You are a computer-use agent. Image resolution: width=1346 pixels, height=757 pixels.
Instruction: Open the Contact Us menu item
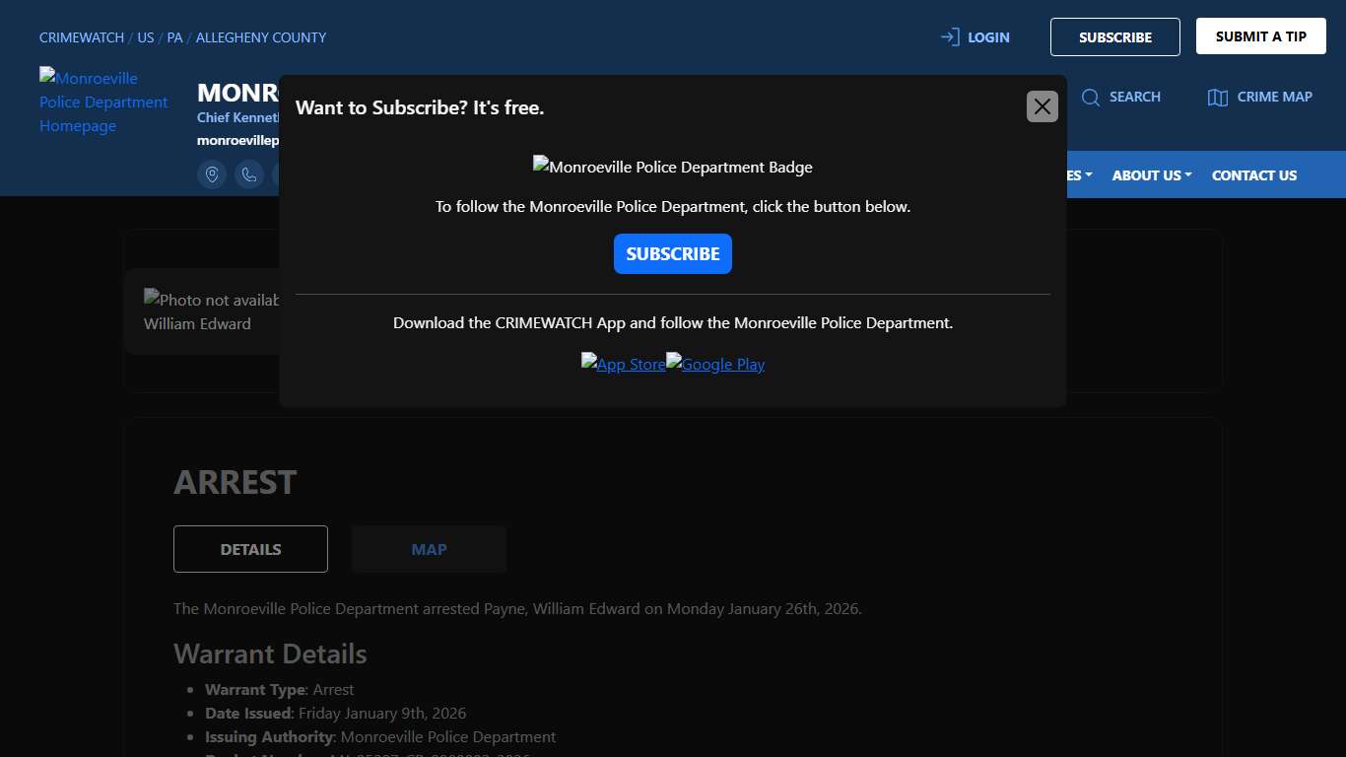pos(1253,175)
